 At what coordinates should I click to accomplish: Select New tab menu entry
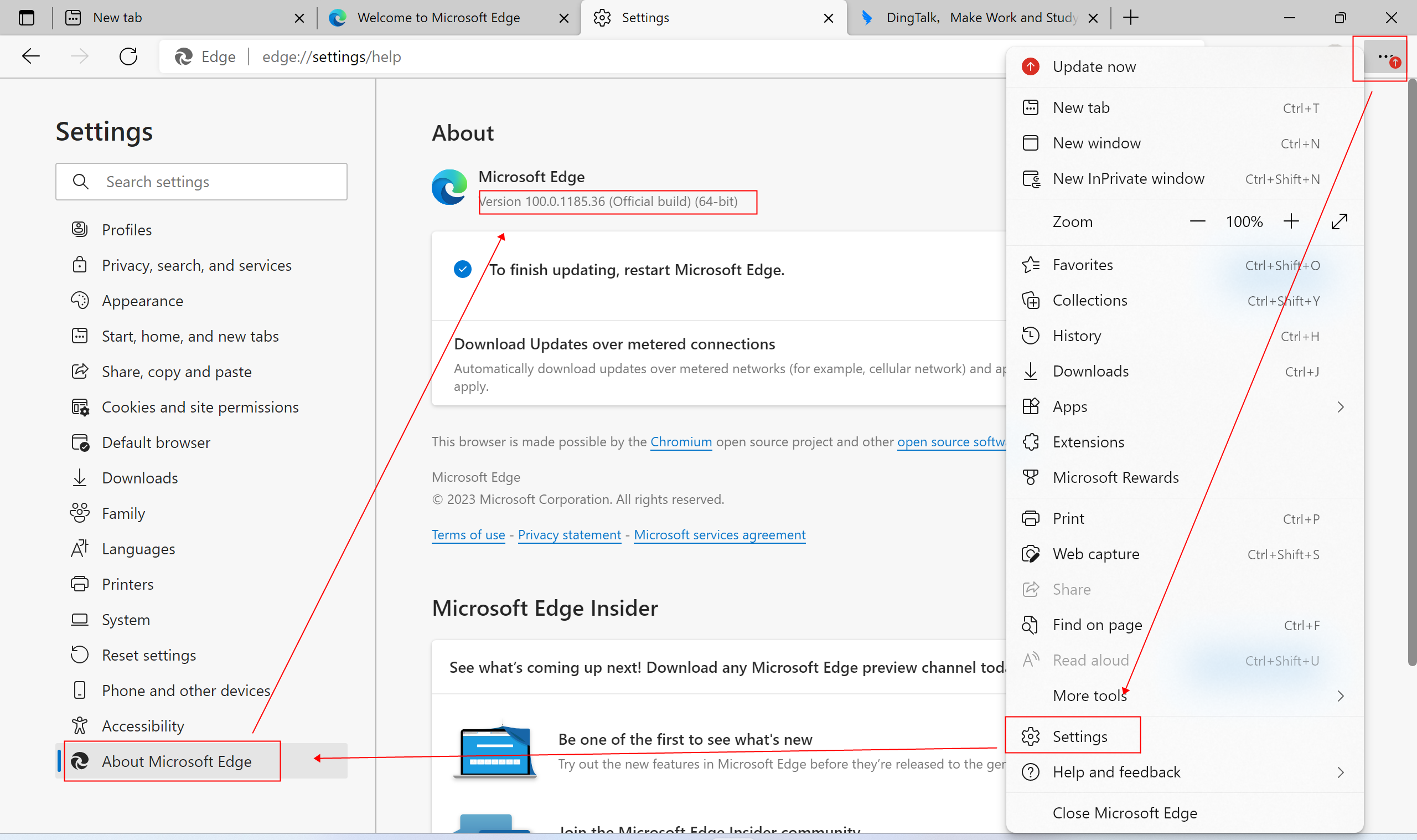tap(1185, 107)
